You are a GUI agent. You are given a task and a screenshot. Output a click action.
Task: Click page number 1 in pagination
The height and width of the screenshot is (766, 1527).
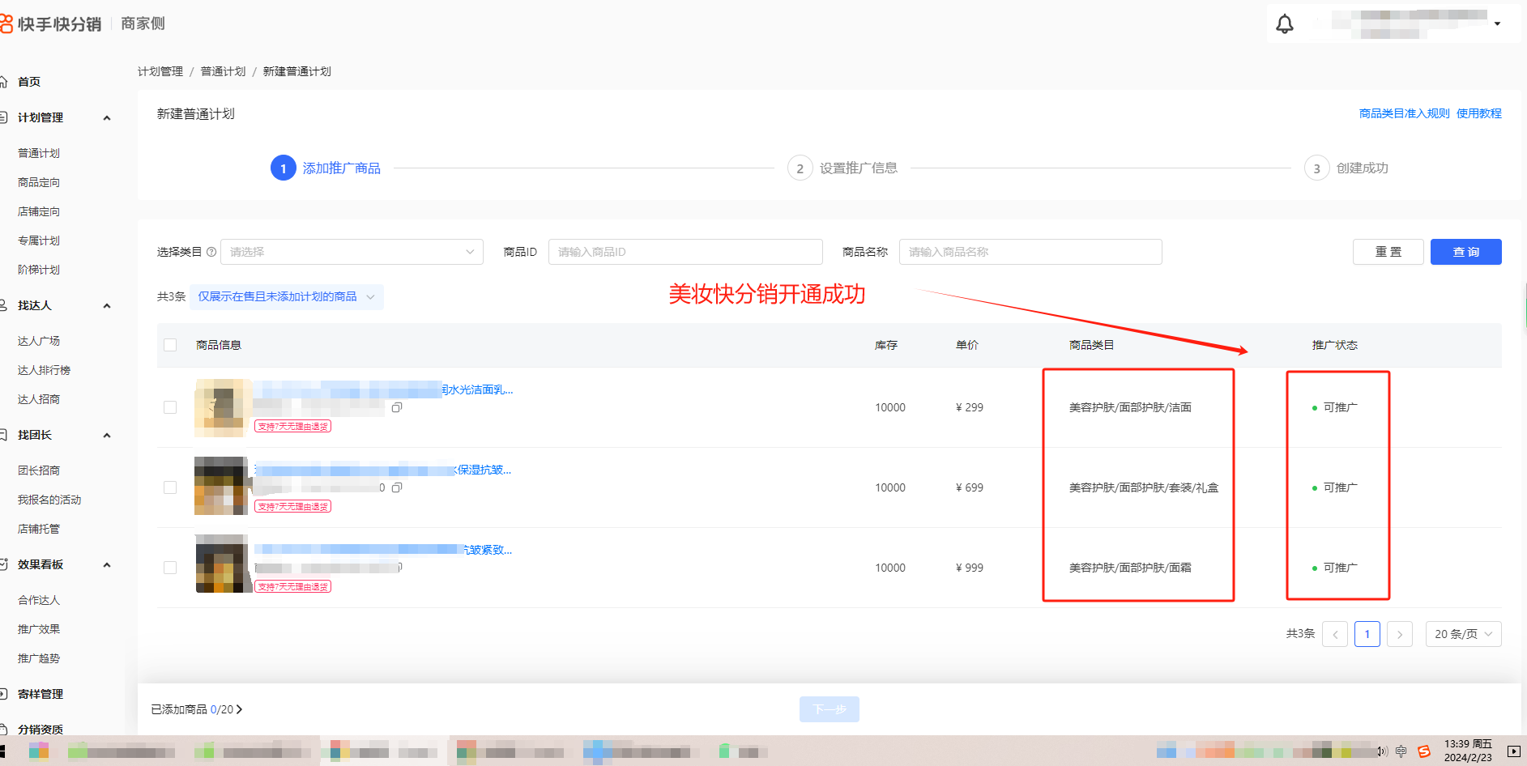[1367, 634]
